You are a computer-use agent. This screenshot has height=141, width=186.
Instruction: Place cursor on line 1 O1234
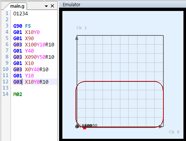point(20,14)
